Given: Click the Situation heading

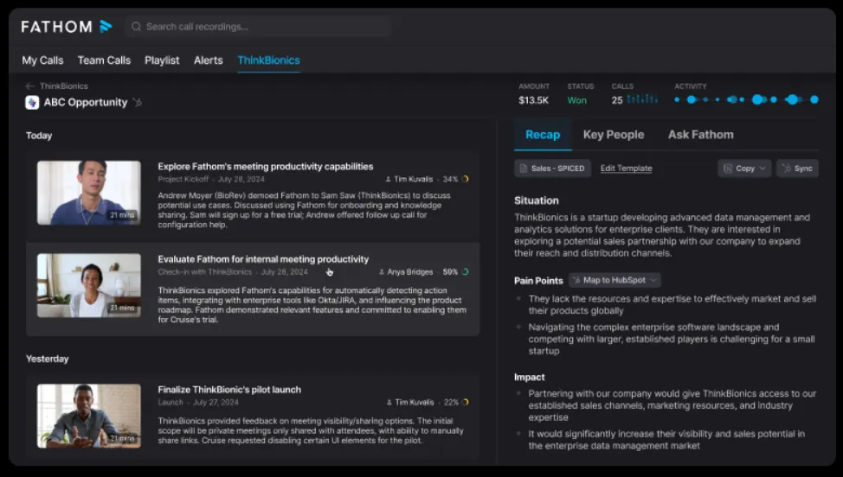Looking at the screenshot, I should 536,200.
